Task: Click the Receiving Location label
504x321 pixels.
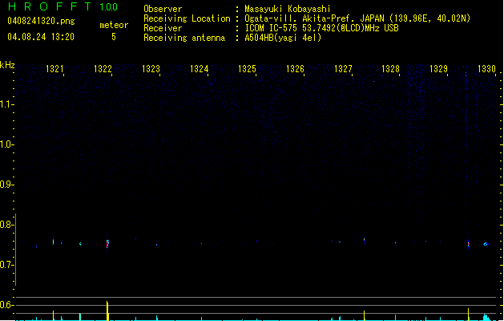Action: point(187,18)
